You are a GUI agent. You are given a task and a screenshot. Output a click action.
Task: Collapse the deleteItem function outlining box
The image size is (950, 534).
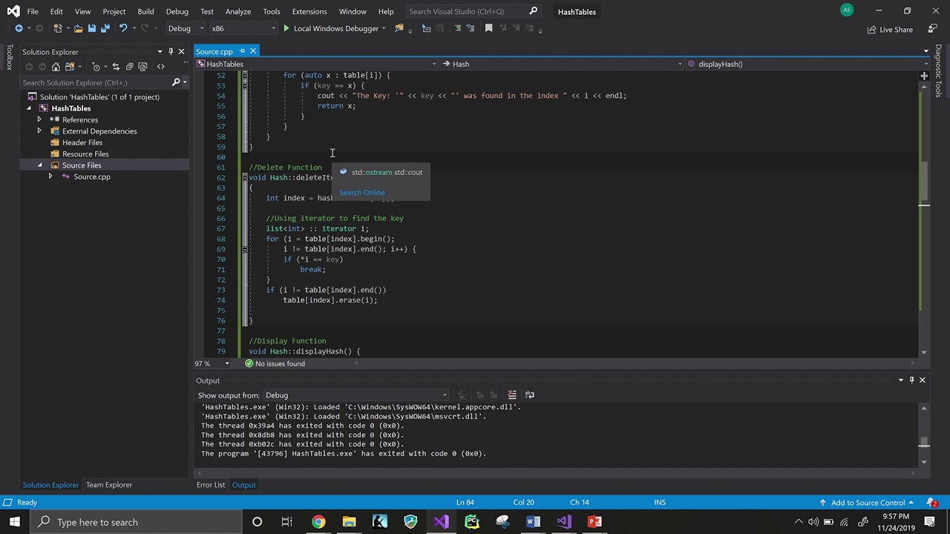244,178
